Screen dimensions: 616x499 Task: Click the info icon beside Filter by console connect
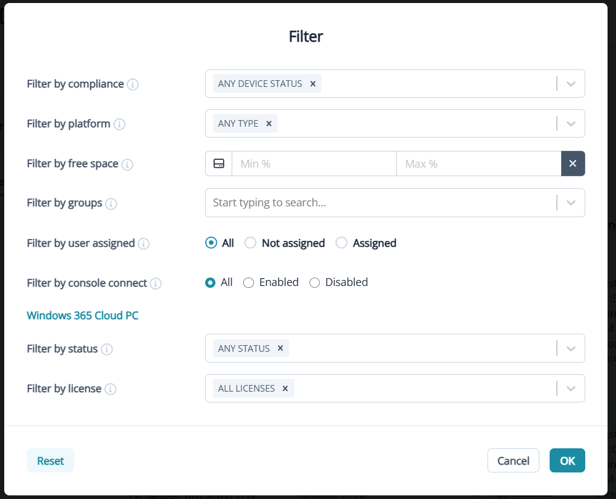click(x=155, y=283)
